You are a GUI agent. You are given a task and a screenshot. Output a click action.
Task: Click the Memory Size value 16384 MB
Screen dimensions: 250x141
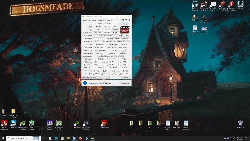[x=99, y=53]
